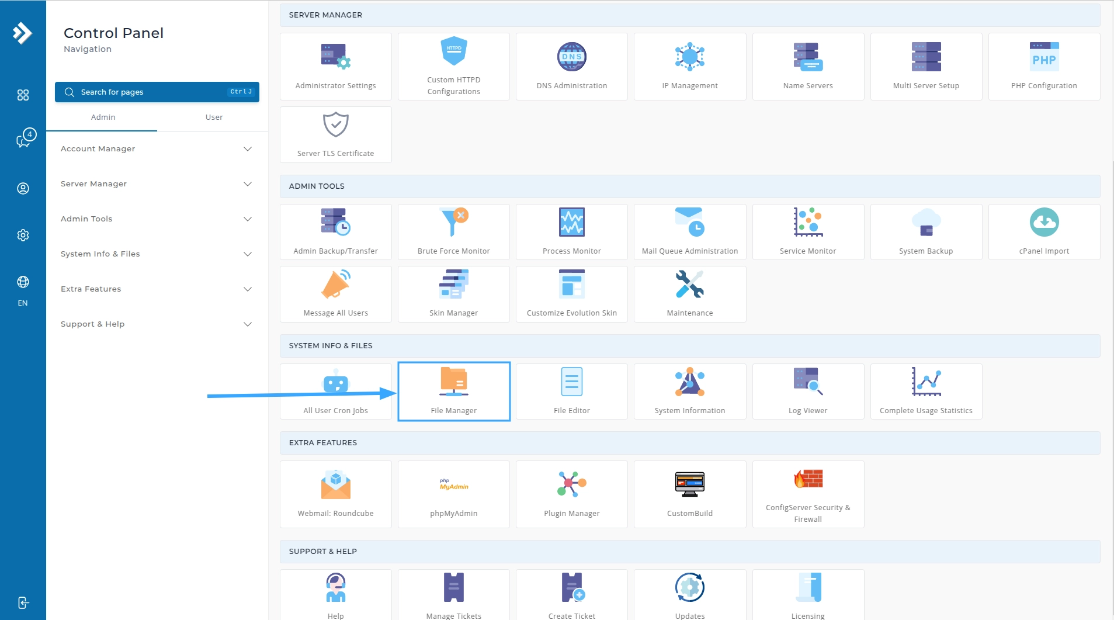
Task: Open System Information tile
Action: 690,392
